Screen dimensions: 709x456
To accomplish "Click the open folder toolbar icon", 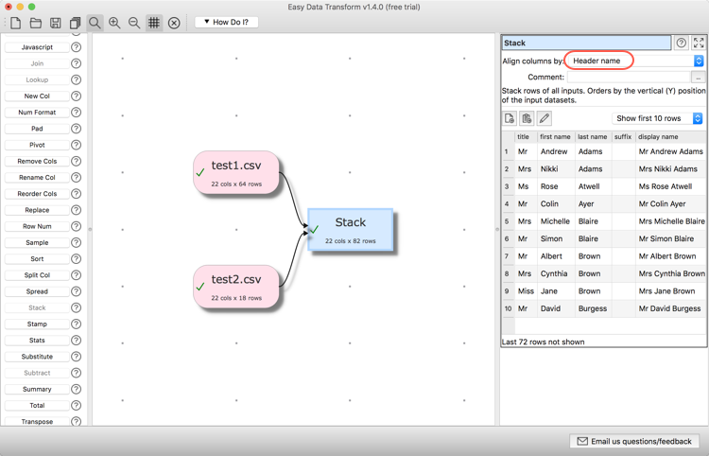I will click(36, 23).
